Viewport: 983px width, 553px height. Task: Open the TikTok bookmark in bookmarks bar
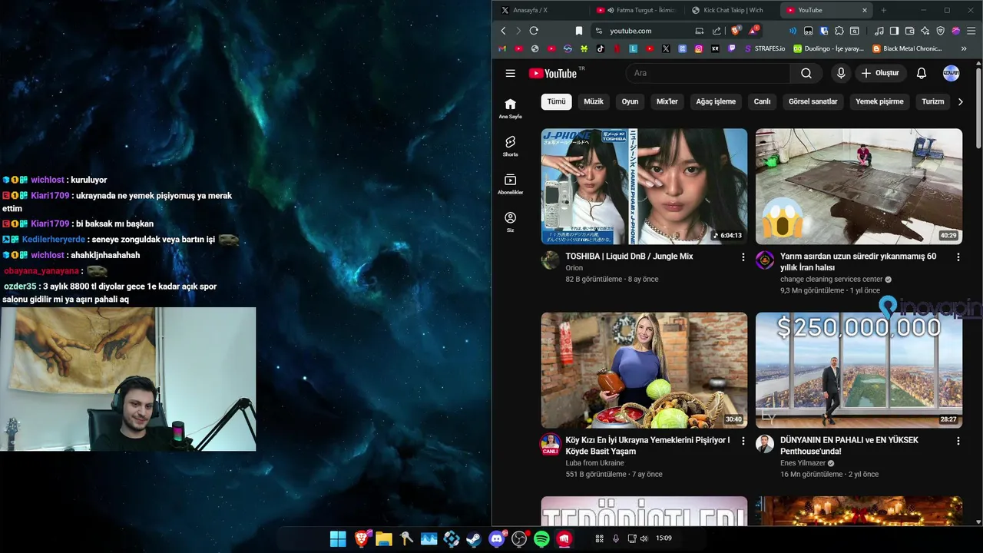[x=601, y=48]
